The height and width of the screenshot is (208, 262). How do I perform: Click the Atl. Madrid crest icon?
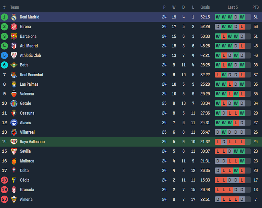point(14,46)
